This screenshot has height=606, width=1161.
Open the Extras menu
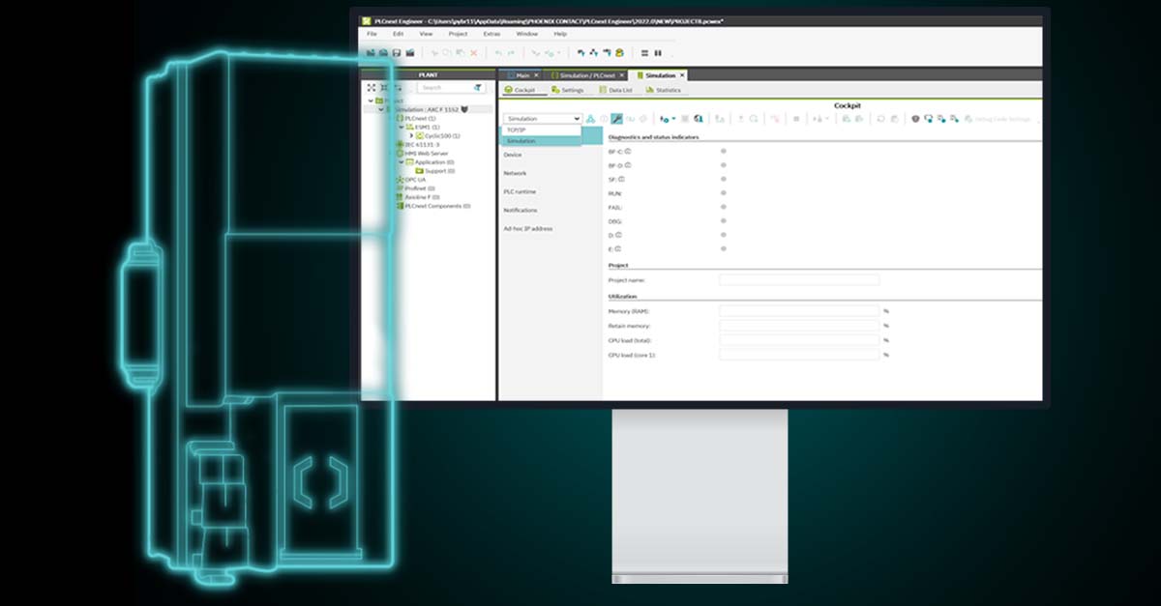[491, 33]
